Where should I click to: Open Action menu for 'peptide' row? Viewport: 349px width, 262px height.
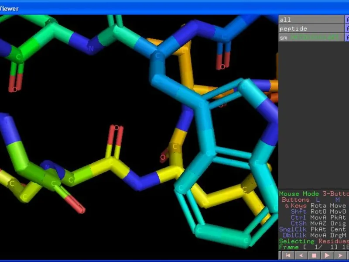coord(347,28)
